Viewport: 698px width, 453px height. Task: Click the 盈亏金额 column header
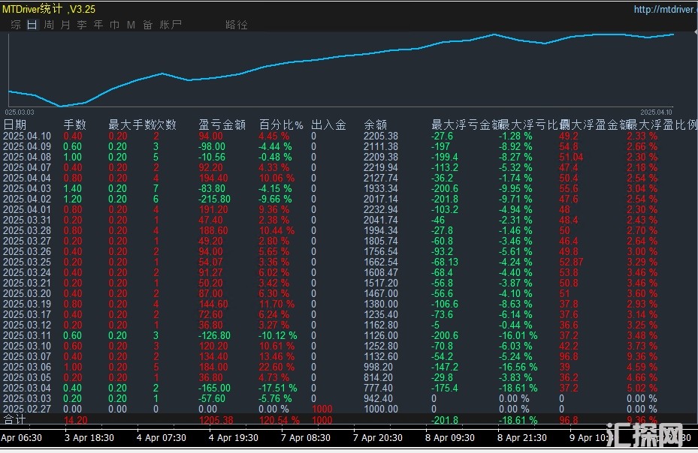[222, 124]
